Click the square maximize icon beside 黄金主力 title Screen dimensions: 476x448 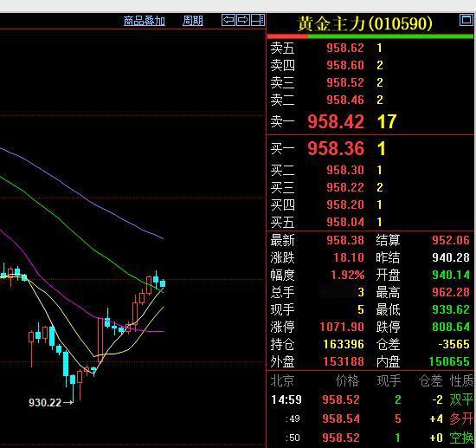(466, 20)
